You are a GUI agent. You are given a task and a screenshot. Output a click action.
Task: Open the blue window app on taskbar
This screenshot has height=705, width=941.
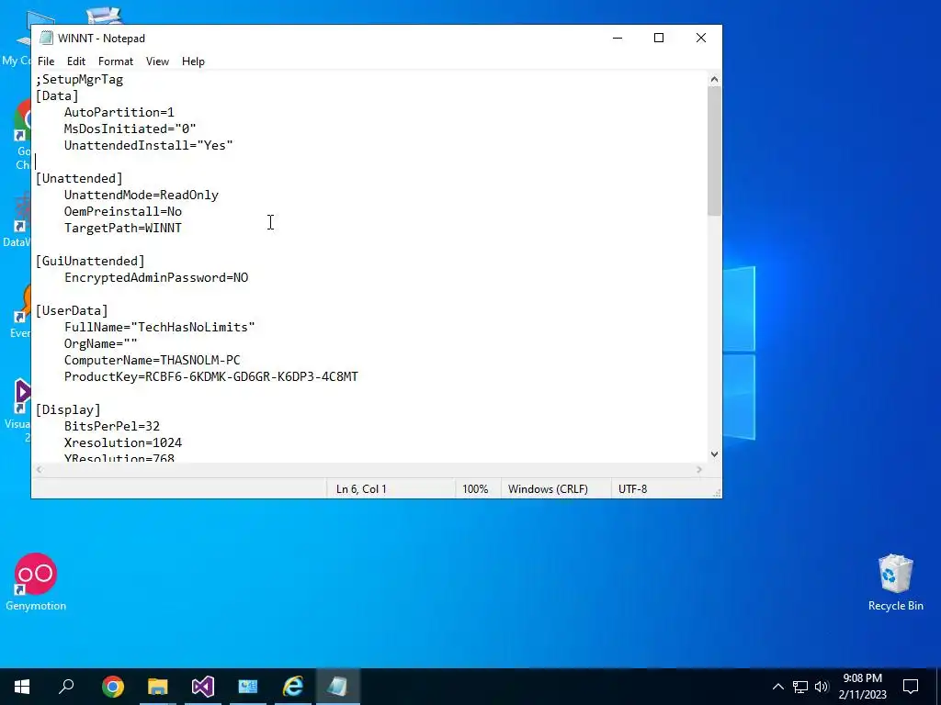(248, 687)
